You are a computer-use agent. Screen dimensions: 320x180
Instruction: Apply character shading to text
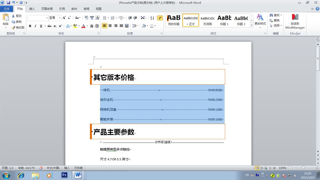(x=92, y=26)
